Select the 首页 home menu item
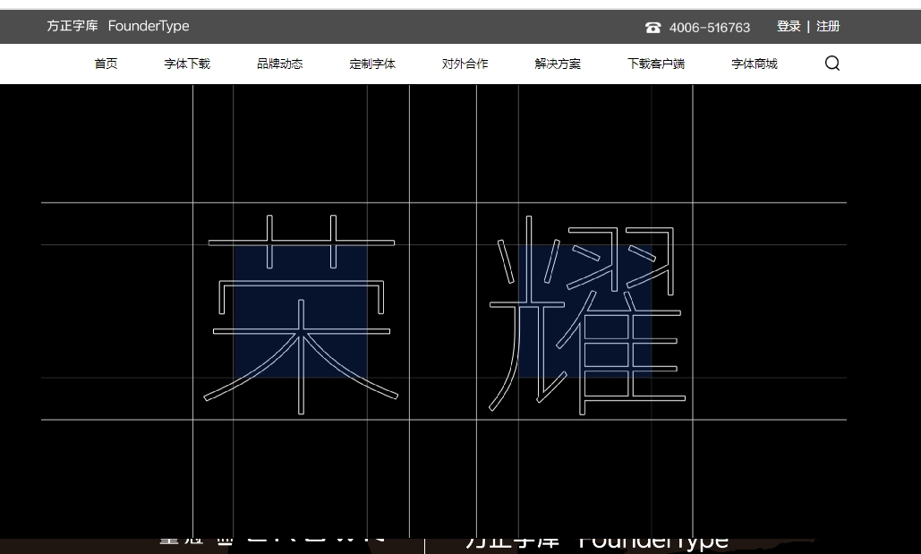Image resolution: width=921 pixels, height=554 pixels. click(x=105, y=64)
